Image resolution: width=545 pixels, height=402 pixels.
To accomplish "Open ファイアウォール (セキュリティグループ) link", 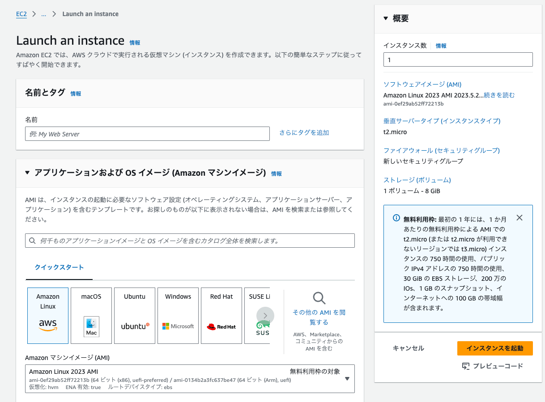I will (442, 150).
